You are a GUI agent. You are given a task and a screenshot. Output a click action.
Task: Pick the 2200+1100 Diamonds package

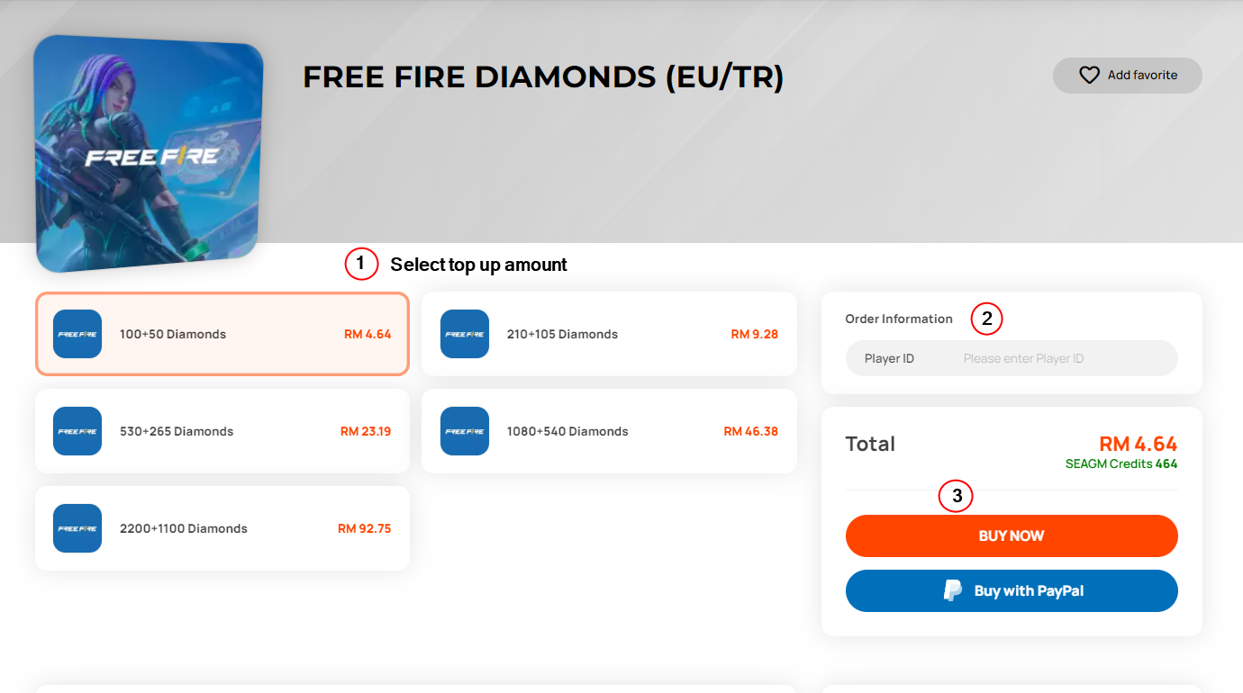coord(222,528)
